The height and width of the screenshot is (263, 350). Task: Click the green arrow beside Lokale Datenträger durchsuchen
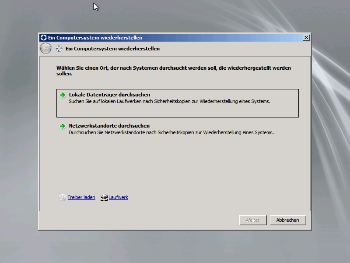coord(63,95)
